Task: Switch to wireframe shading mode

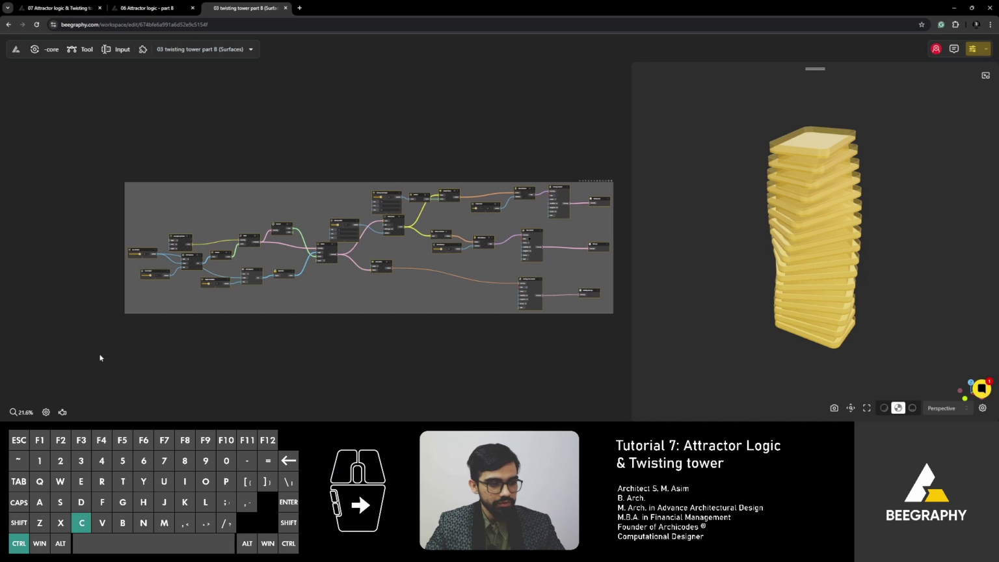Action: (884, 408)
